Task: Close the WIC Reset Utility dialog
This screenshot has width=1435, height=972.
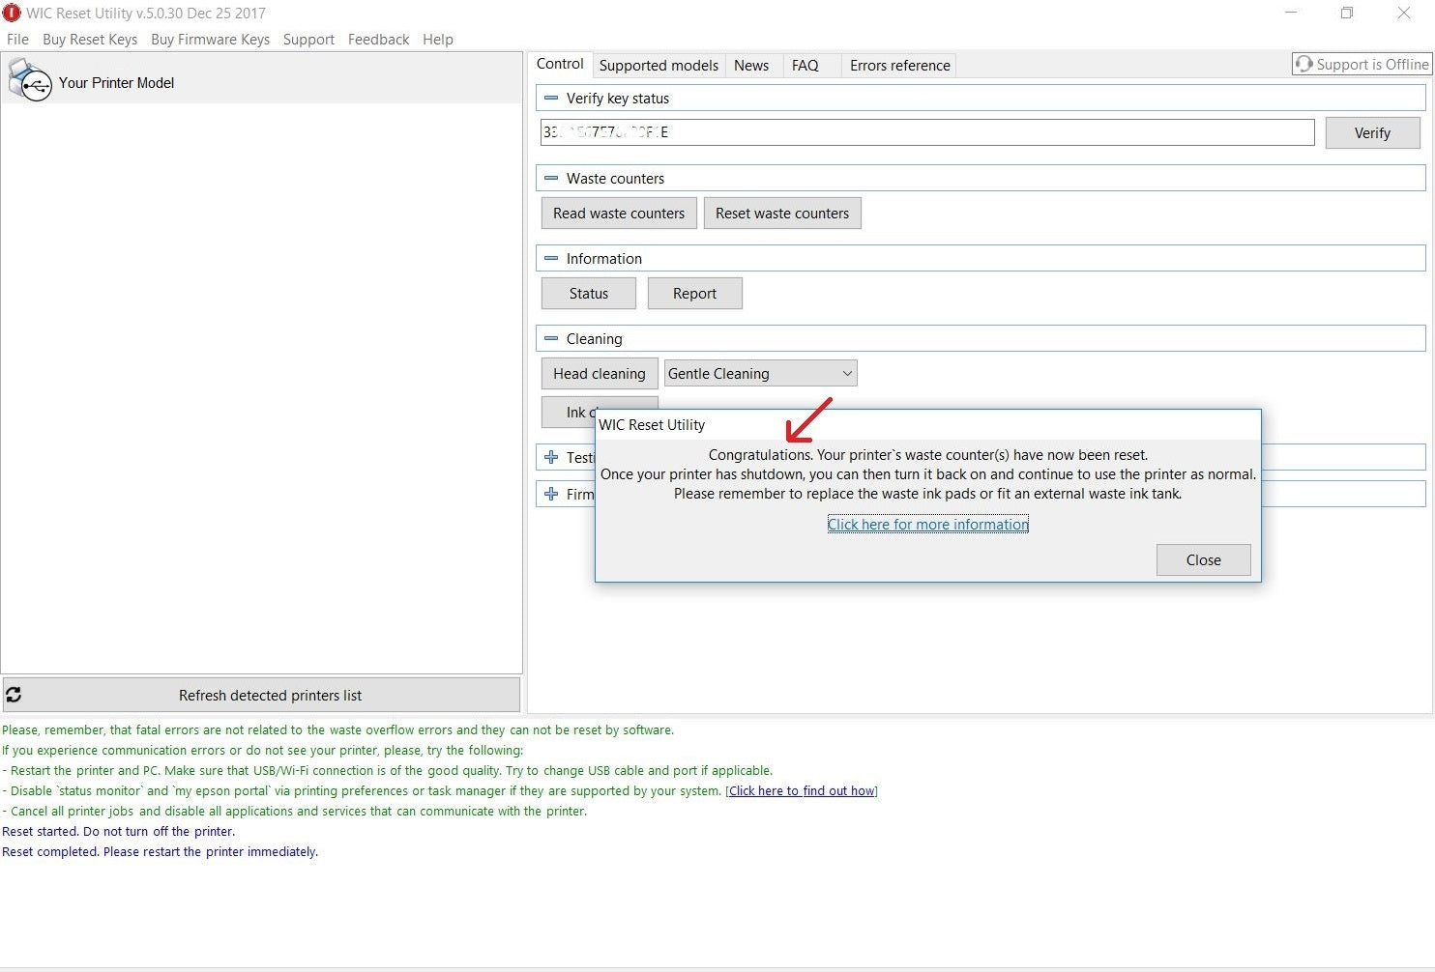Action: point(1203,559)
